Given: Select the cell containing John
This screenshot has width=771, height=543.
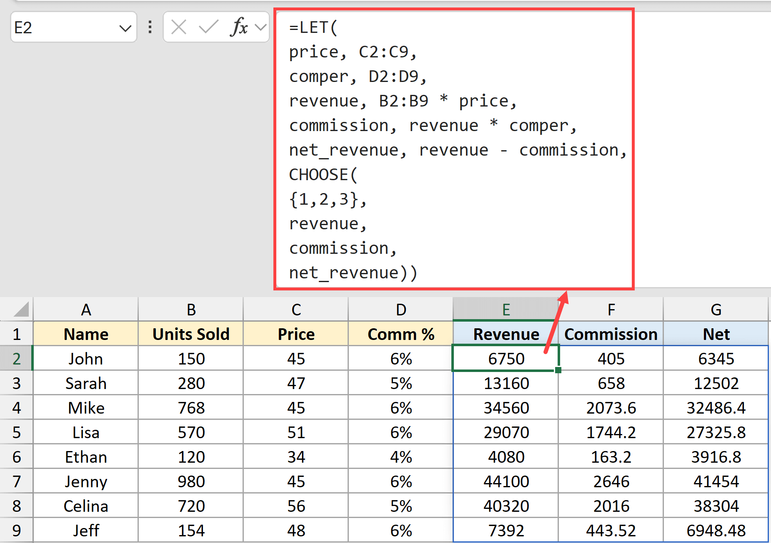Looking at the screenshot, I should (86, 358).
